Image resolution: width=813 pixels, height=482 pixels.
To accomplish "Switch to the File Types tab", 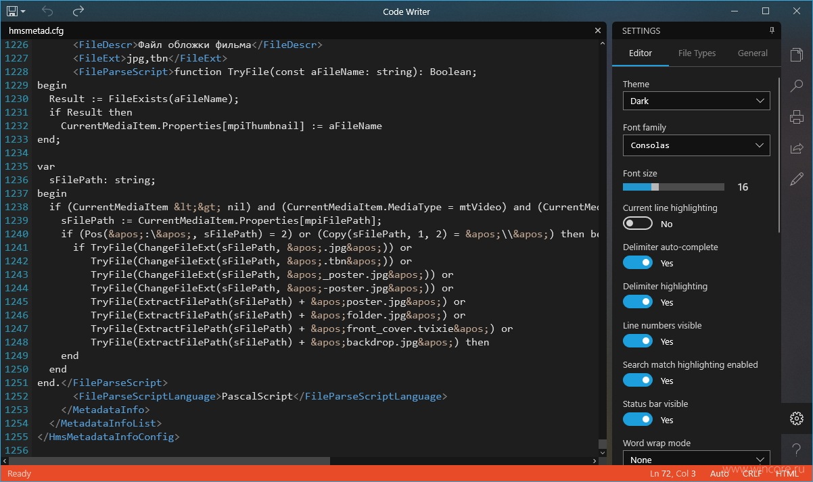I will point(697,53).
